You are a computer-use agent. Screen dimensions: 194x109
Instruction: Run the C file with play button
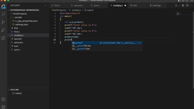(x=176, y=5)
